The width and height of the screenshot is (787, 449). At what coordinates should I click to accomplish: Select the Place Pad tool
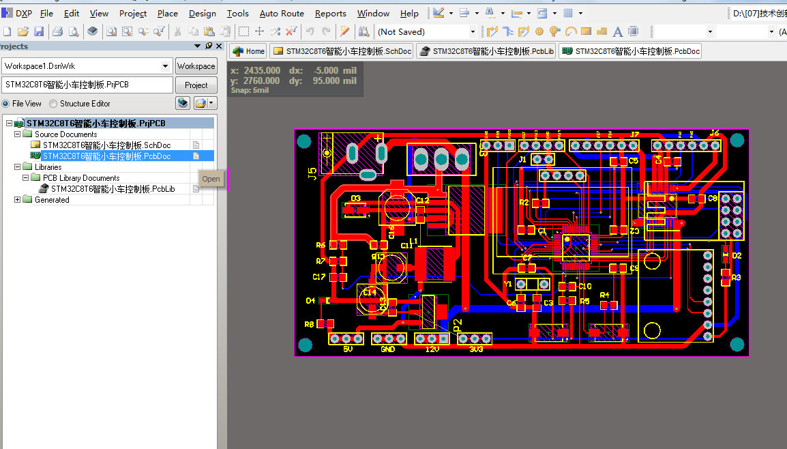point(539,31)
